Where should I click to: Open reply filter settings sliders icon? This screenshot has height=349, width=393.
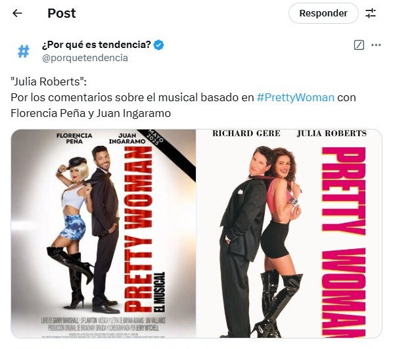pyautogui.click(x=371, y=13)
